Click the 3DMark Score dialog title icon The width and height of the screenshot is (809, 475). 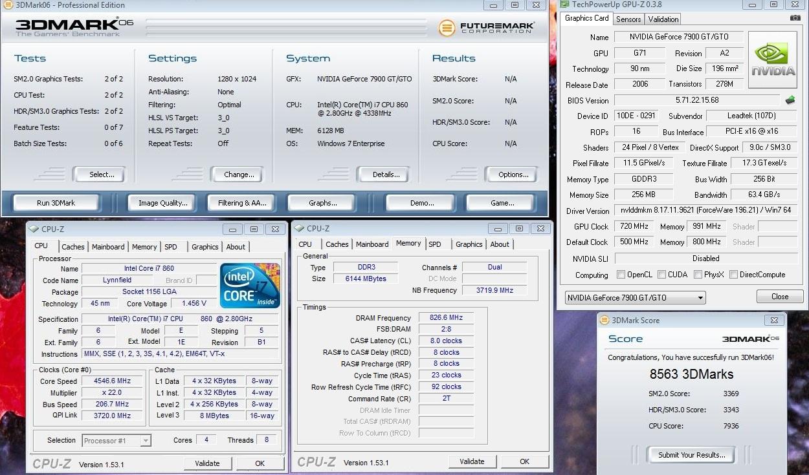pos(605,320)
